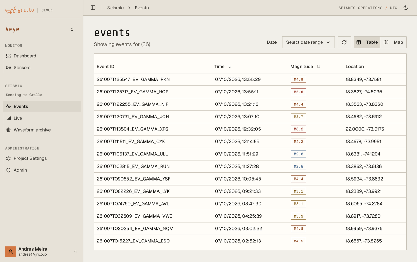
Task: Click the refresh events icon button
Action: (344, 42)
